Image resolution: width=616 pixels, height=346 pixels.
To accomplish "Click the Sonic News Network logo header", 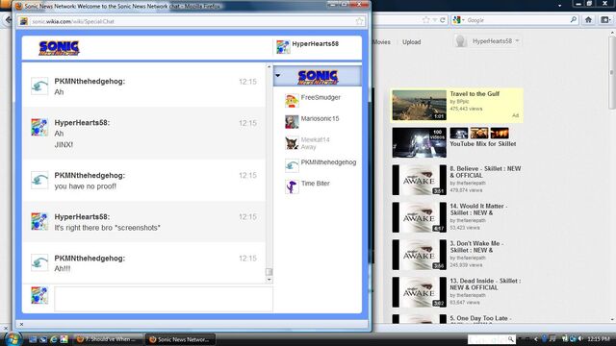I will [x=59, y=48].
